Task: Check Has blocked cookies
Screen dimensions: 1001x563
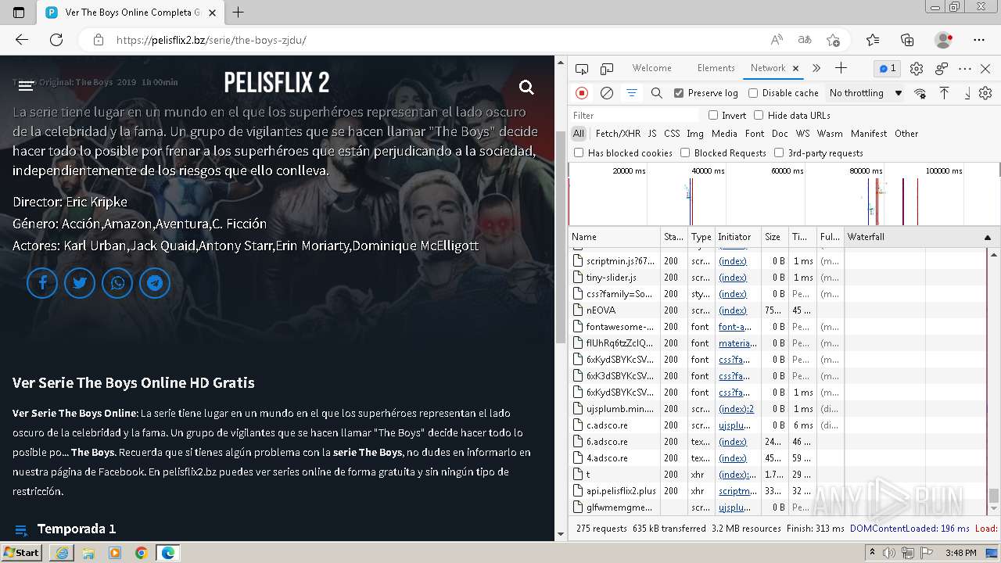Action: pos(579,153)
